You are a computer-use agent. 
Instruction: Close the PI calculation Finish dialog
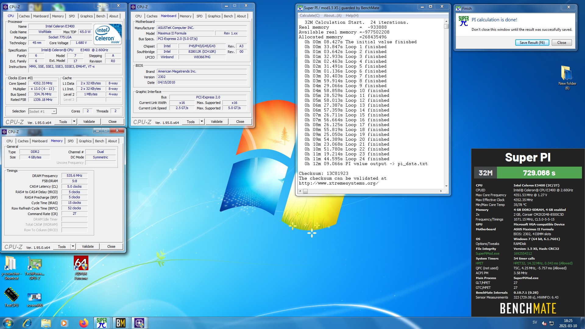point(562,43)
